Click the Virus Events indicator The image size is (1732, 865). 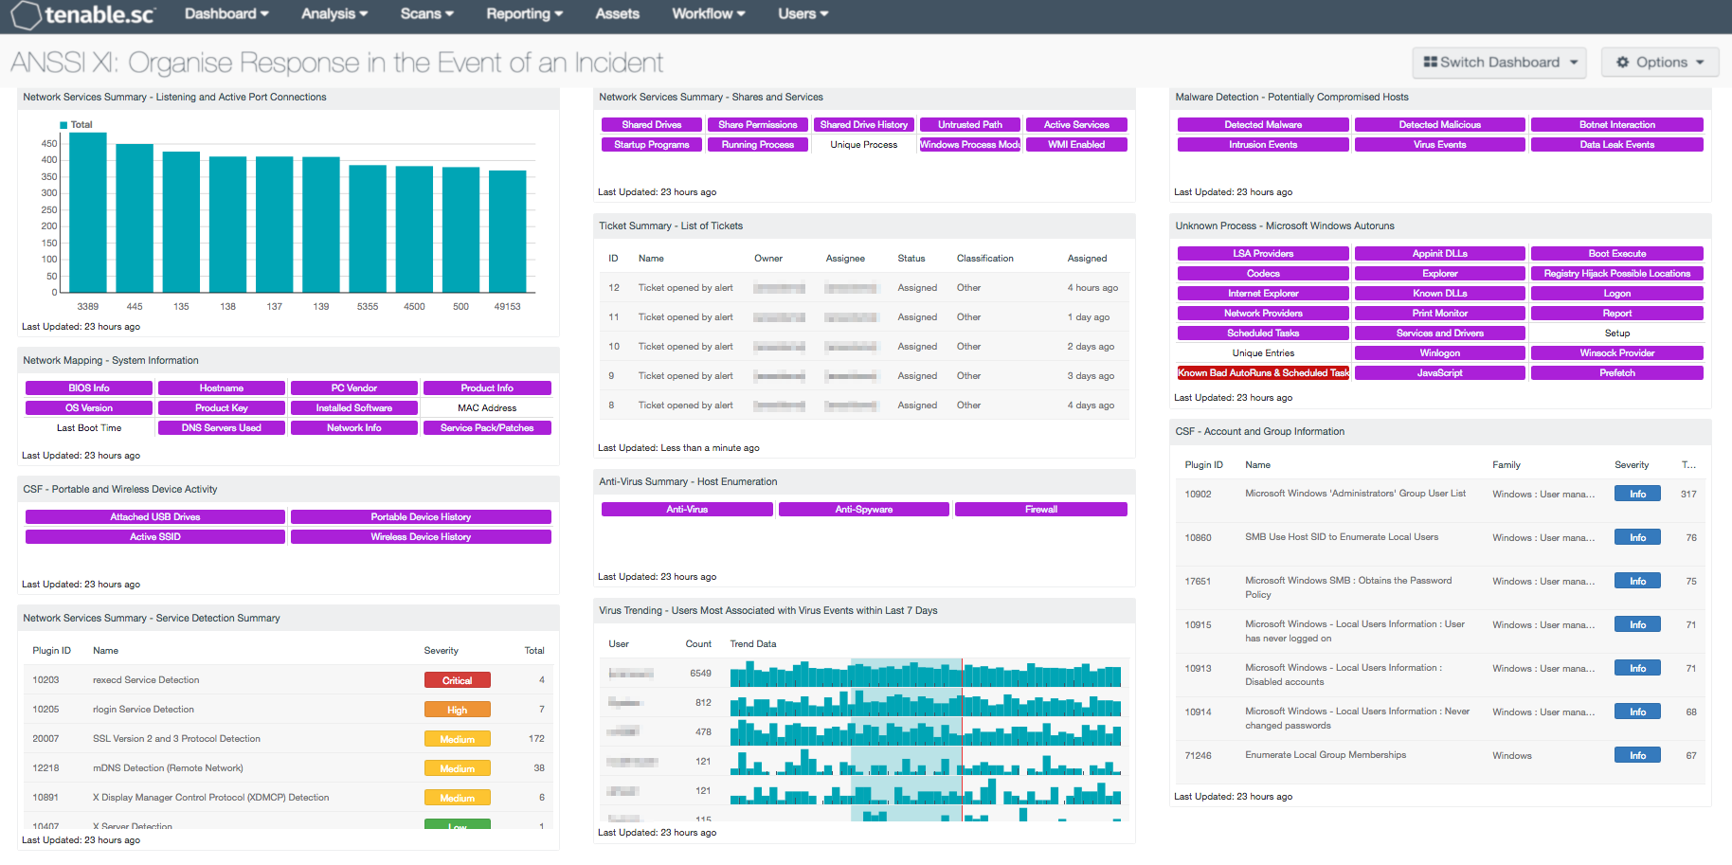(1440, 145)
